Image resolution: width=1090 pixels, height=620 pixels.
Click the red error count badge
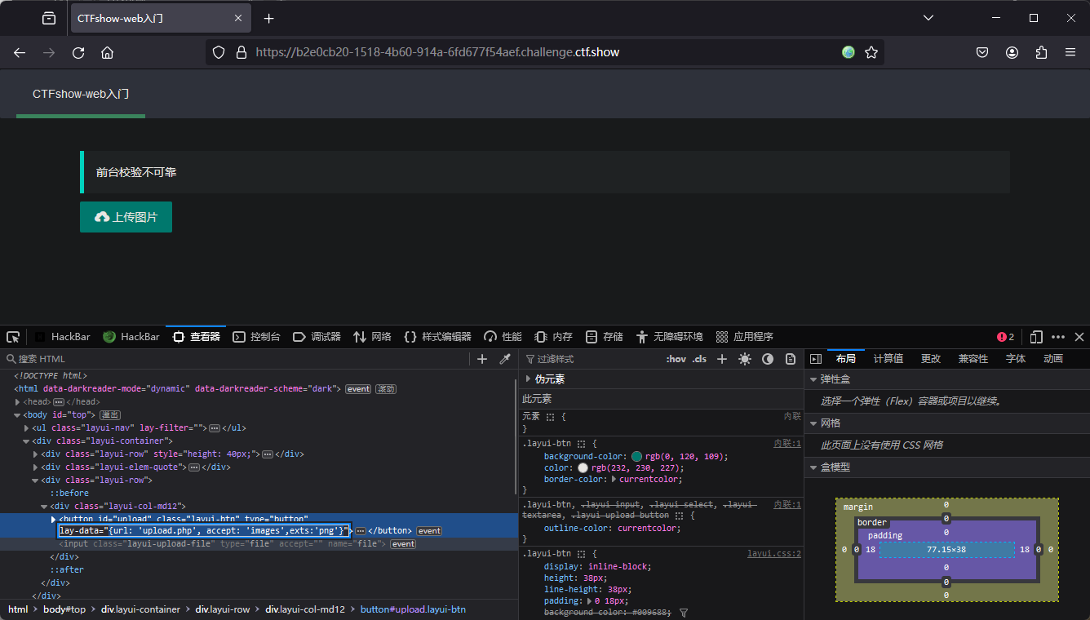click(x=1005, y=337)
